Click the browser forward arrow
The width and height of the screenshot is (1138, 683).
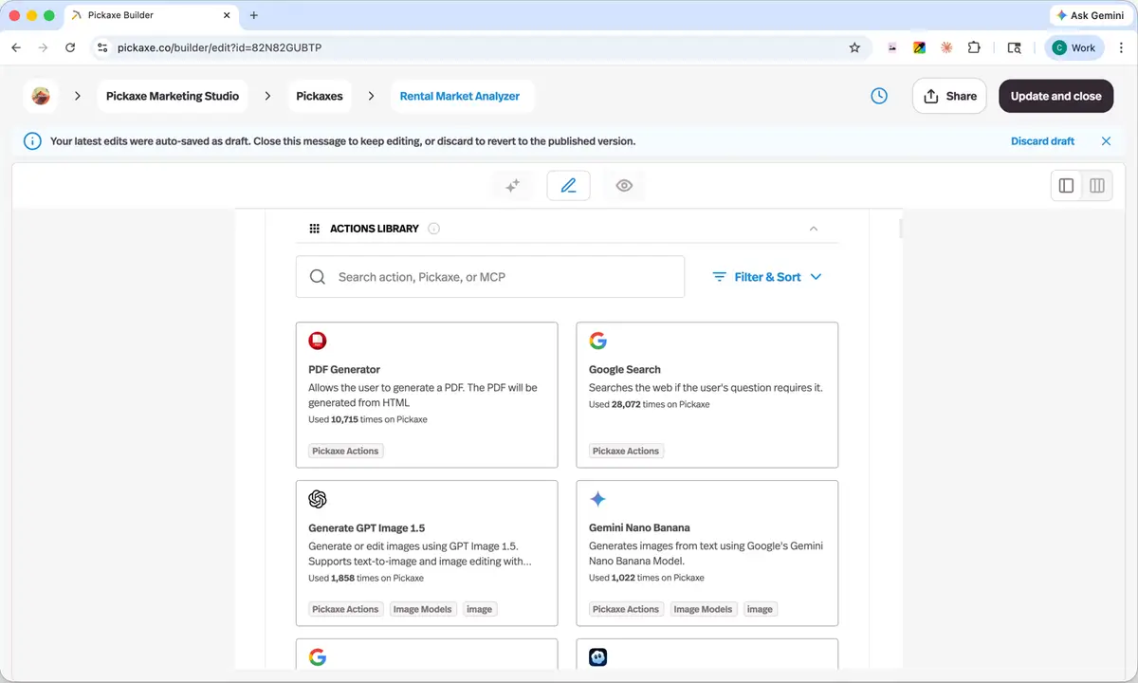43,47
